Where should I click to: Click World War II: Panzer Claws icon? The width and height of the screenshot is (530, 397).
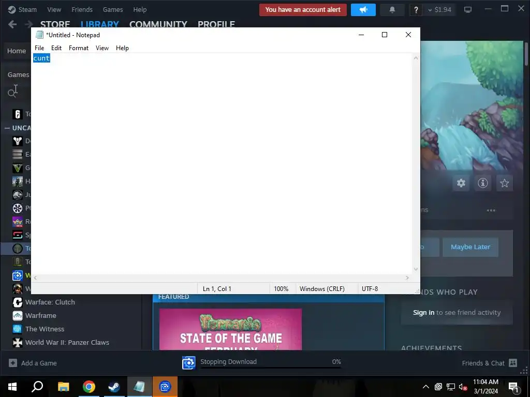pos(17,342)
